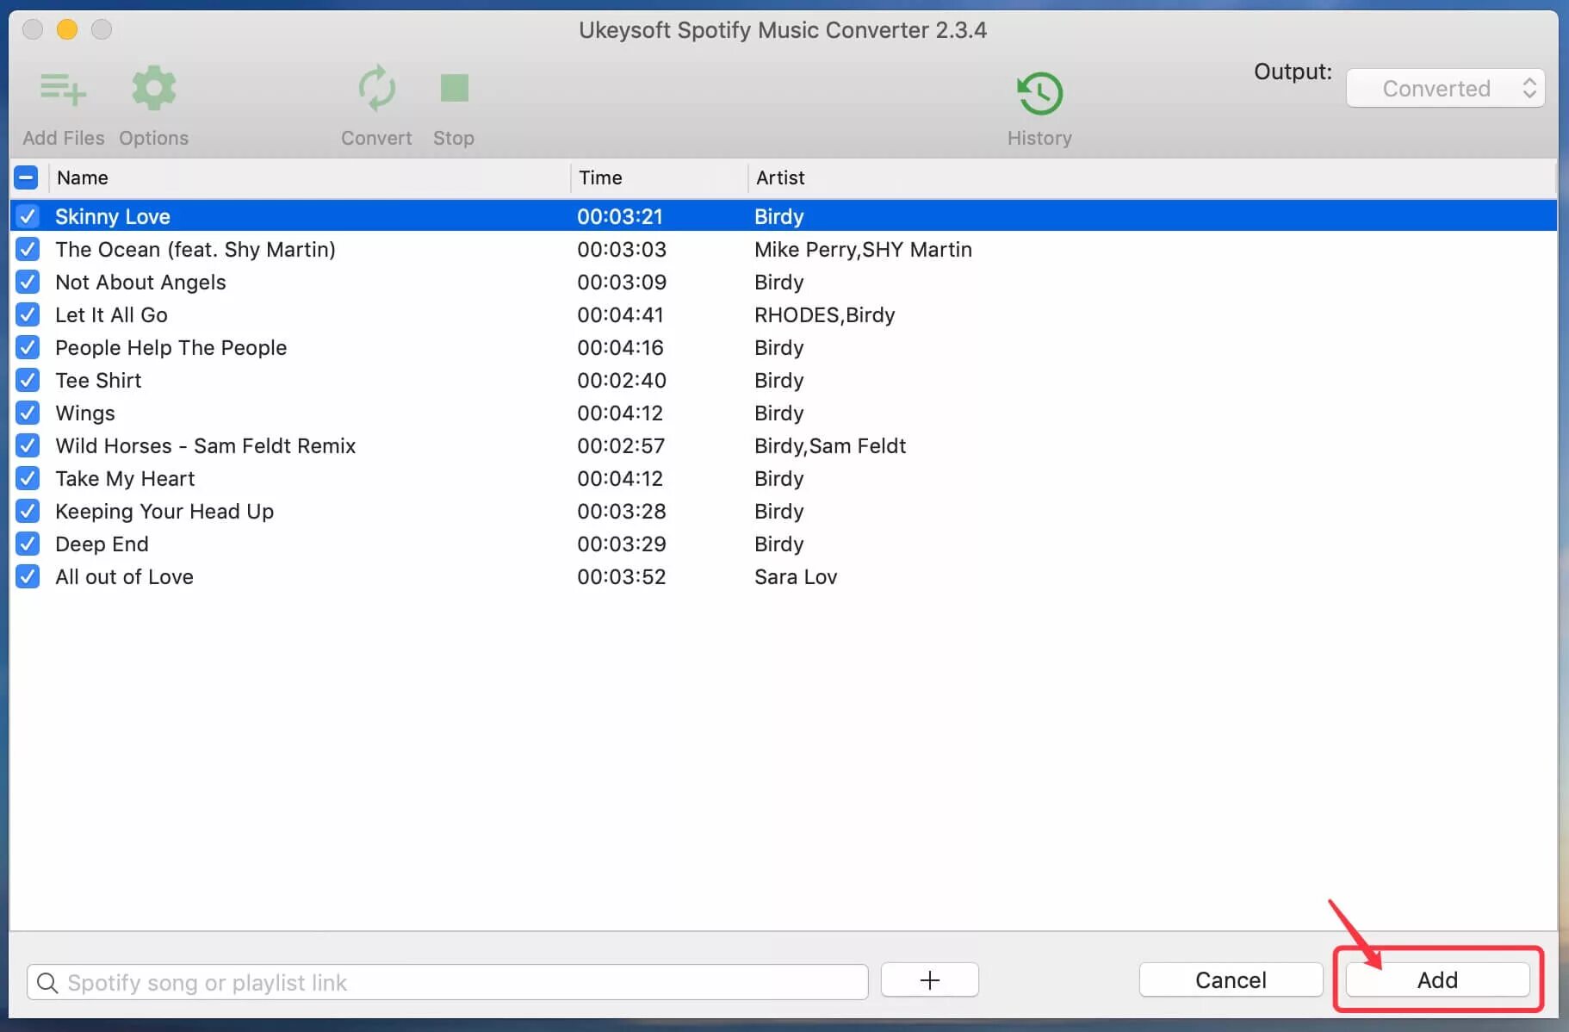Uncheck the Take My Heart checkbox
The height and width of the screenshot is (1032, 1569).
(28, 478)
